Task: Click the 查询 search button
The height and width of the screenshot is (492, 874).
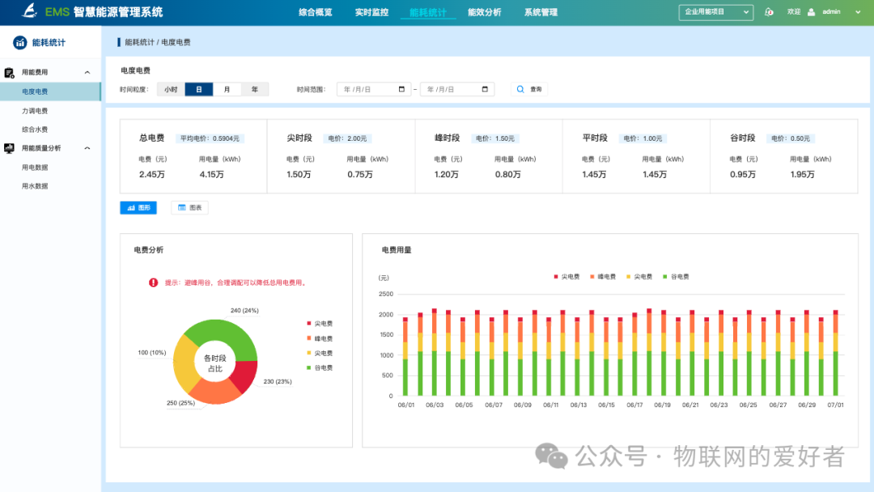Action: tap(529, 89)
